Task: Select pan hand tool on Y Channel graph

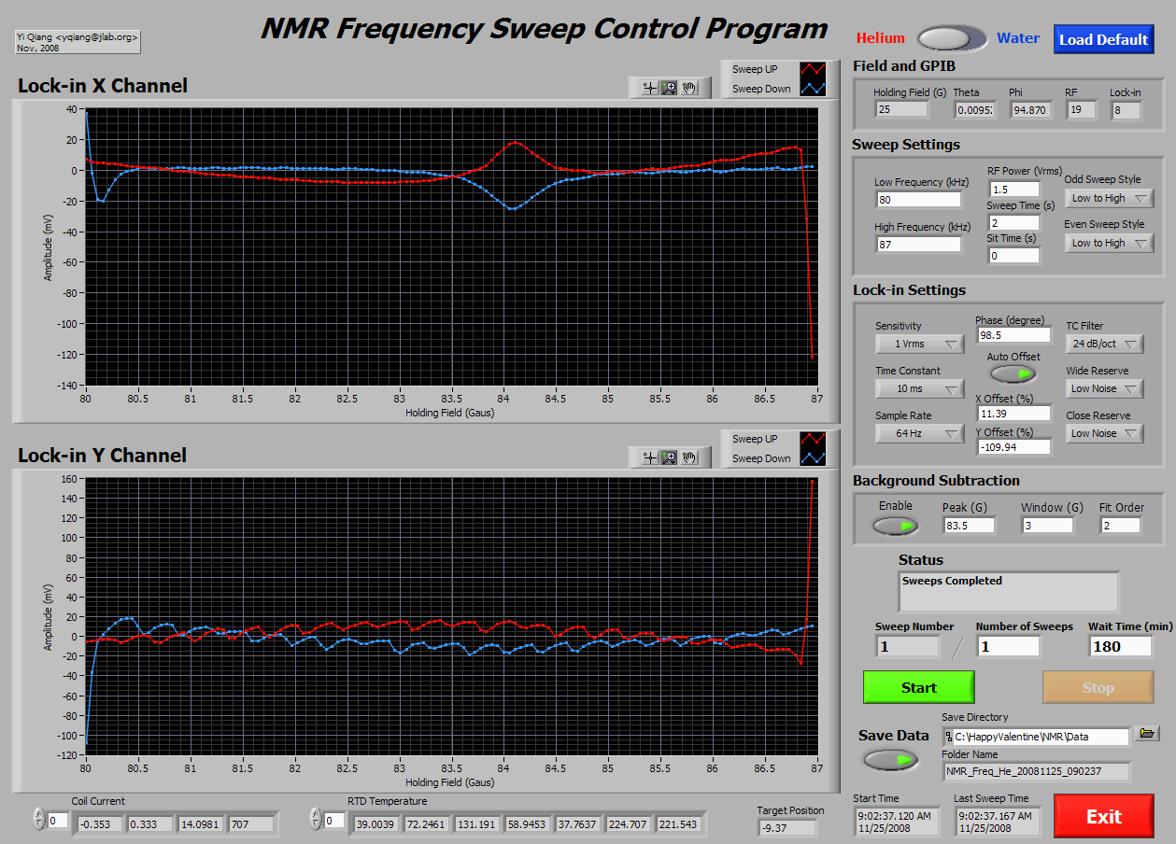Action: 690,457
